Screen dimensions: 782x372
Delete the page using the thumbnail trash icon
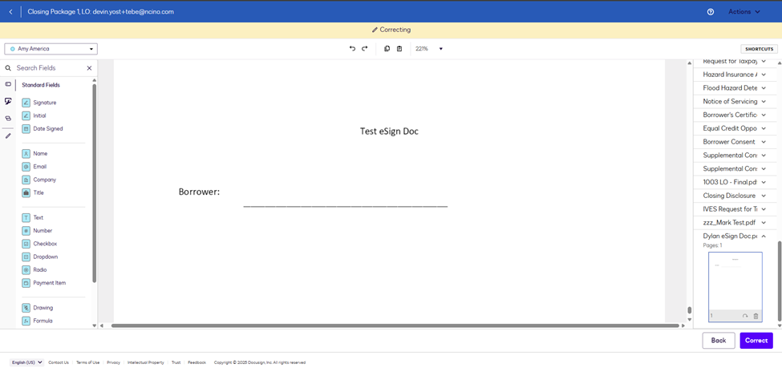[x=756, y=316]
